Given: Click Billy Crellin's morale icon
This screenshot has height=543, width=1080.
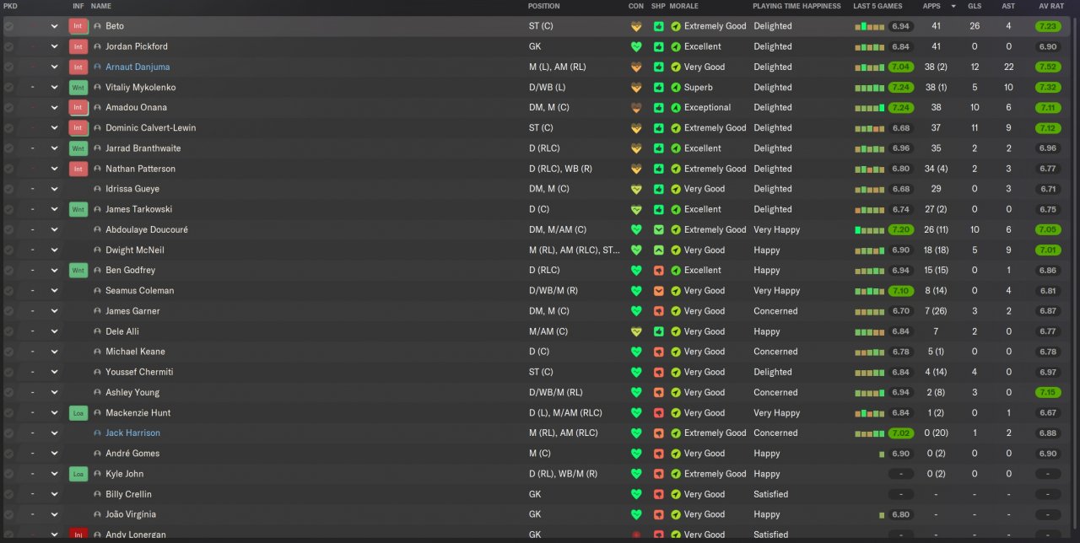Looking at the screenshot, I should 676,494.
